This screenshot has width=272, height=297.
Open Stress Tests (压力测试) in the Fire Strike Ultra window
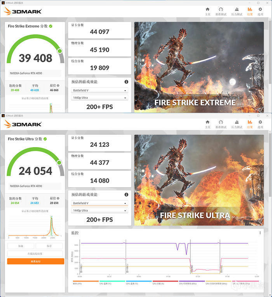pyautogui.click(x=237, y=124)
